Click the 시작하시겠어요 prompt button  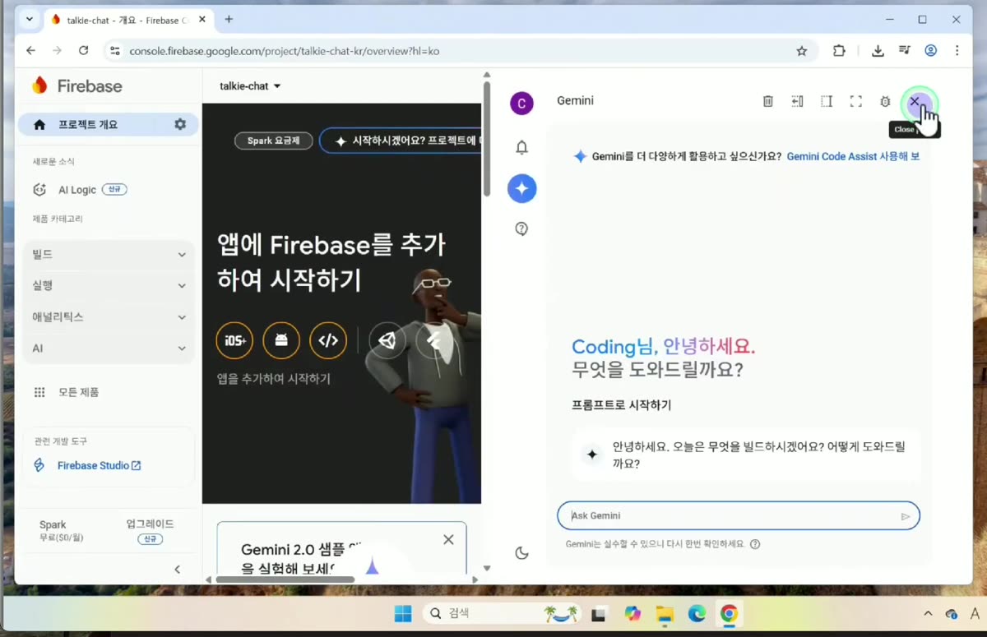401,141
